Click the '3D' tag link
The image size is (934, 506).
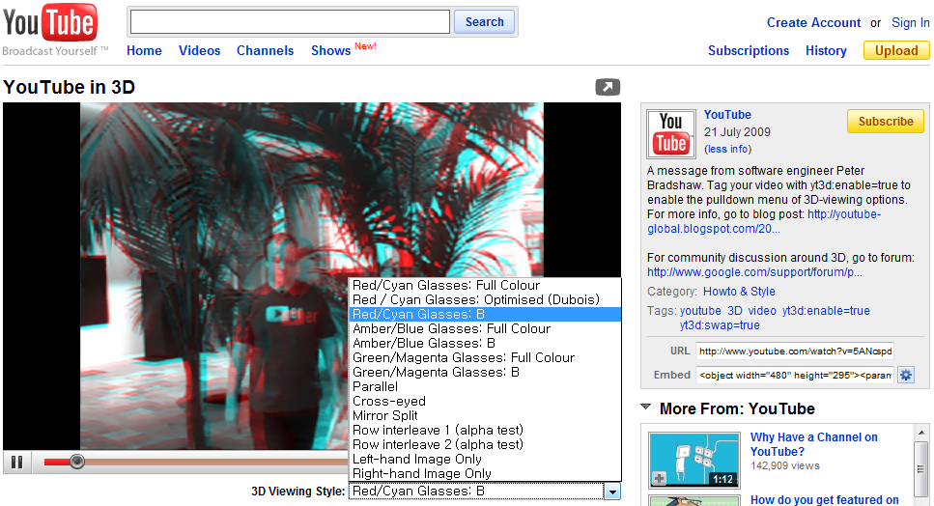(735, 311)
